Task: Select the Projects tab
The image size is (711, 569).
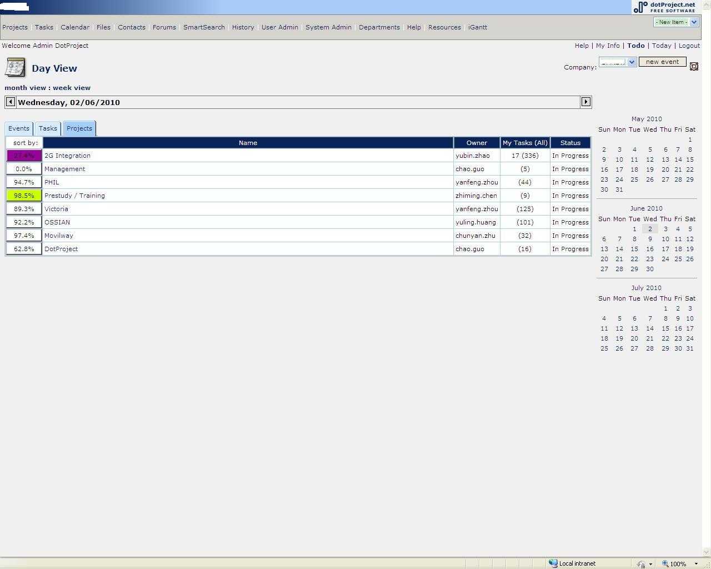Action: (79, 128)
